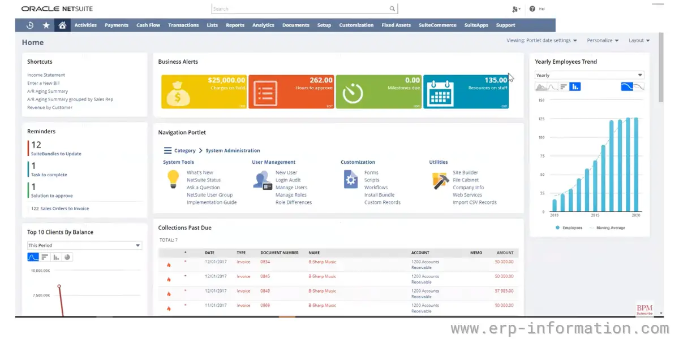This screenshot has width=679, height=339.
Task: Click the search magnifier icon
Action: 392,9
